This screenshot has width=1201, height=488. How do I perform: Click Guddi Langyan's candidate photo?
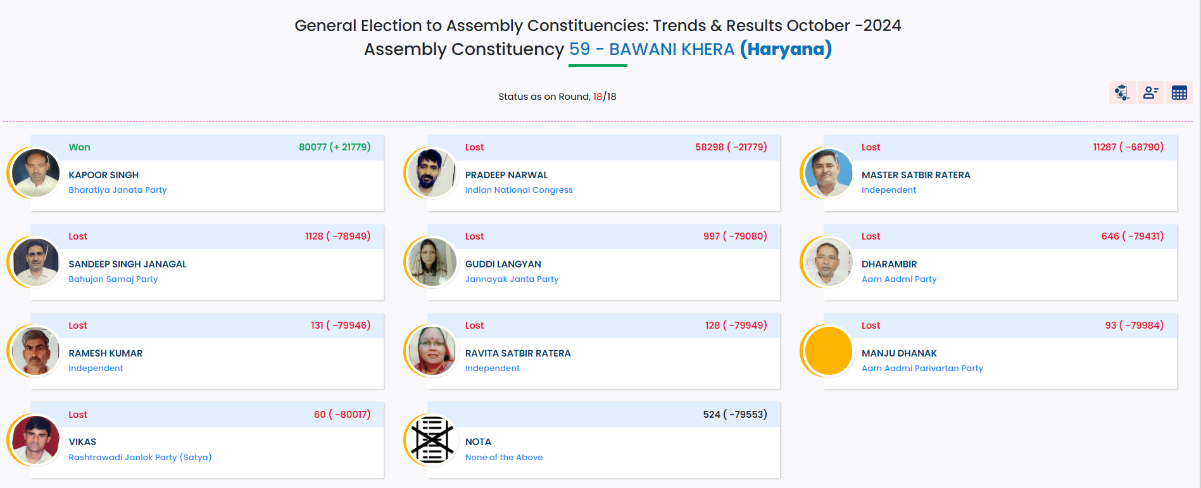point(432,262)
